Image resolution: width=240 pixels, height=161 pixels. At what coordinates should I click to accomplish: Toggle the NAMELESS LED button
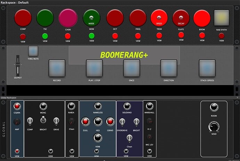pos(98,106)
